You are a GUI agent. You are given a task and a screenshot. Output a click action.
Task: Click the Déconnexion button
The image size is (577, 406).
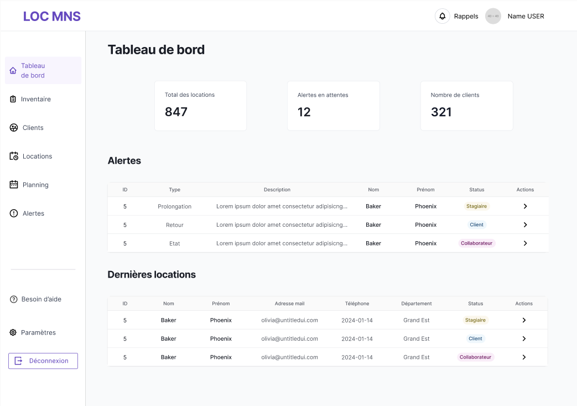pos(43,361)
